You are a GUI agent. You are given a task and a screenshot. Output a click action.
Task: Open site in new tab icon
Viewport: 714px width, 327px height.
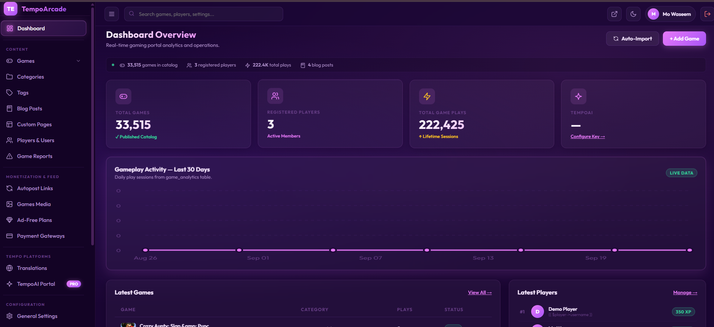pos(614,14)
